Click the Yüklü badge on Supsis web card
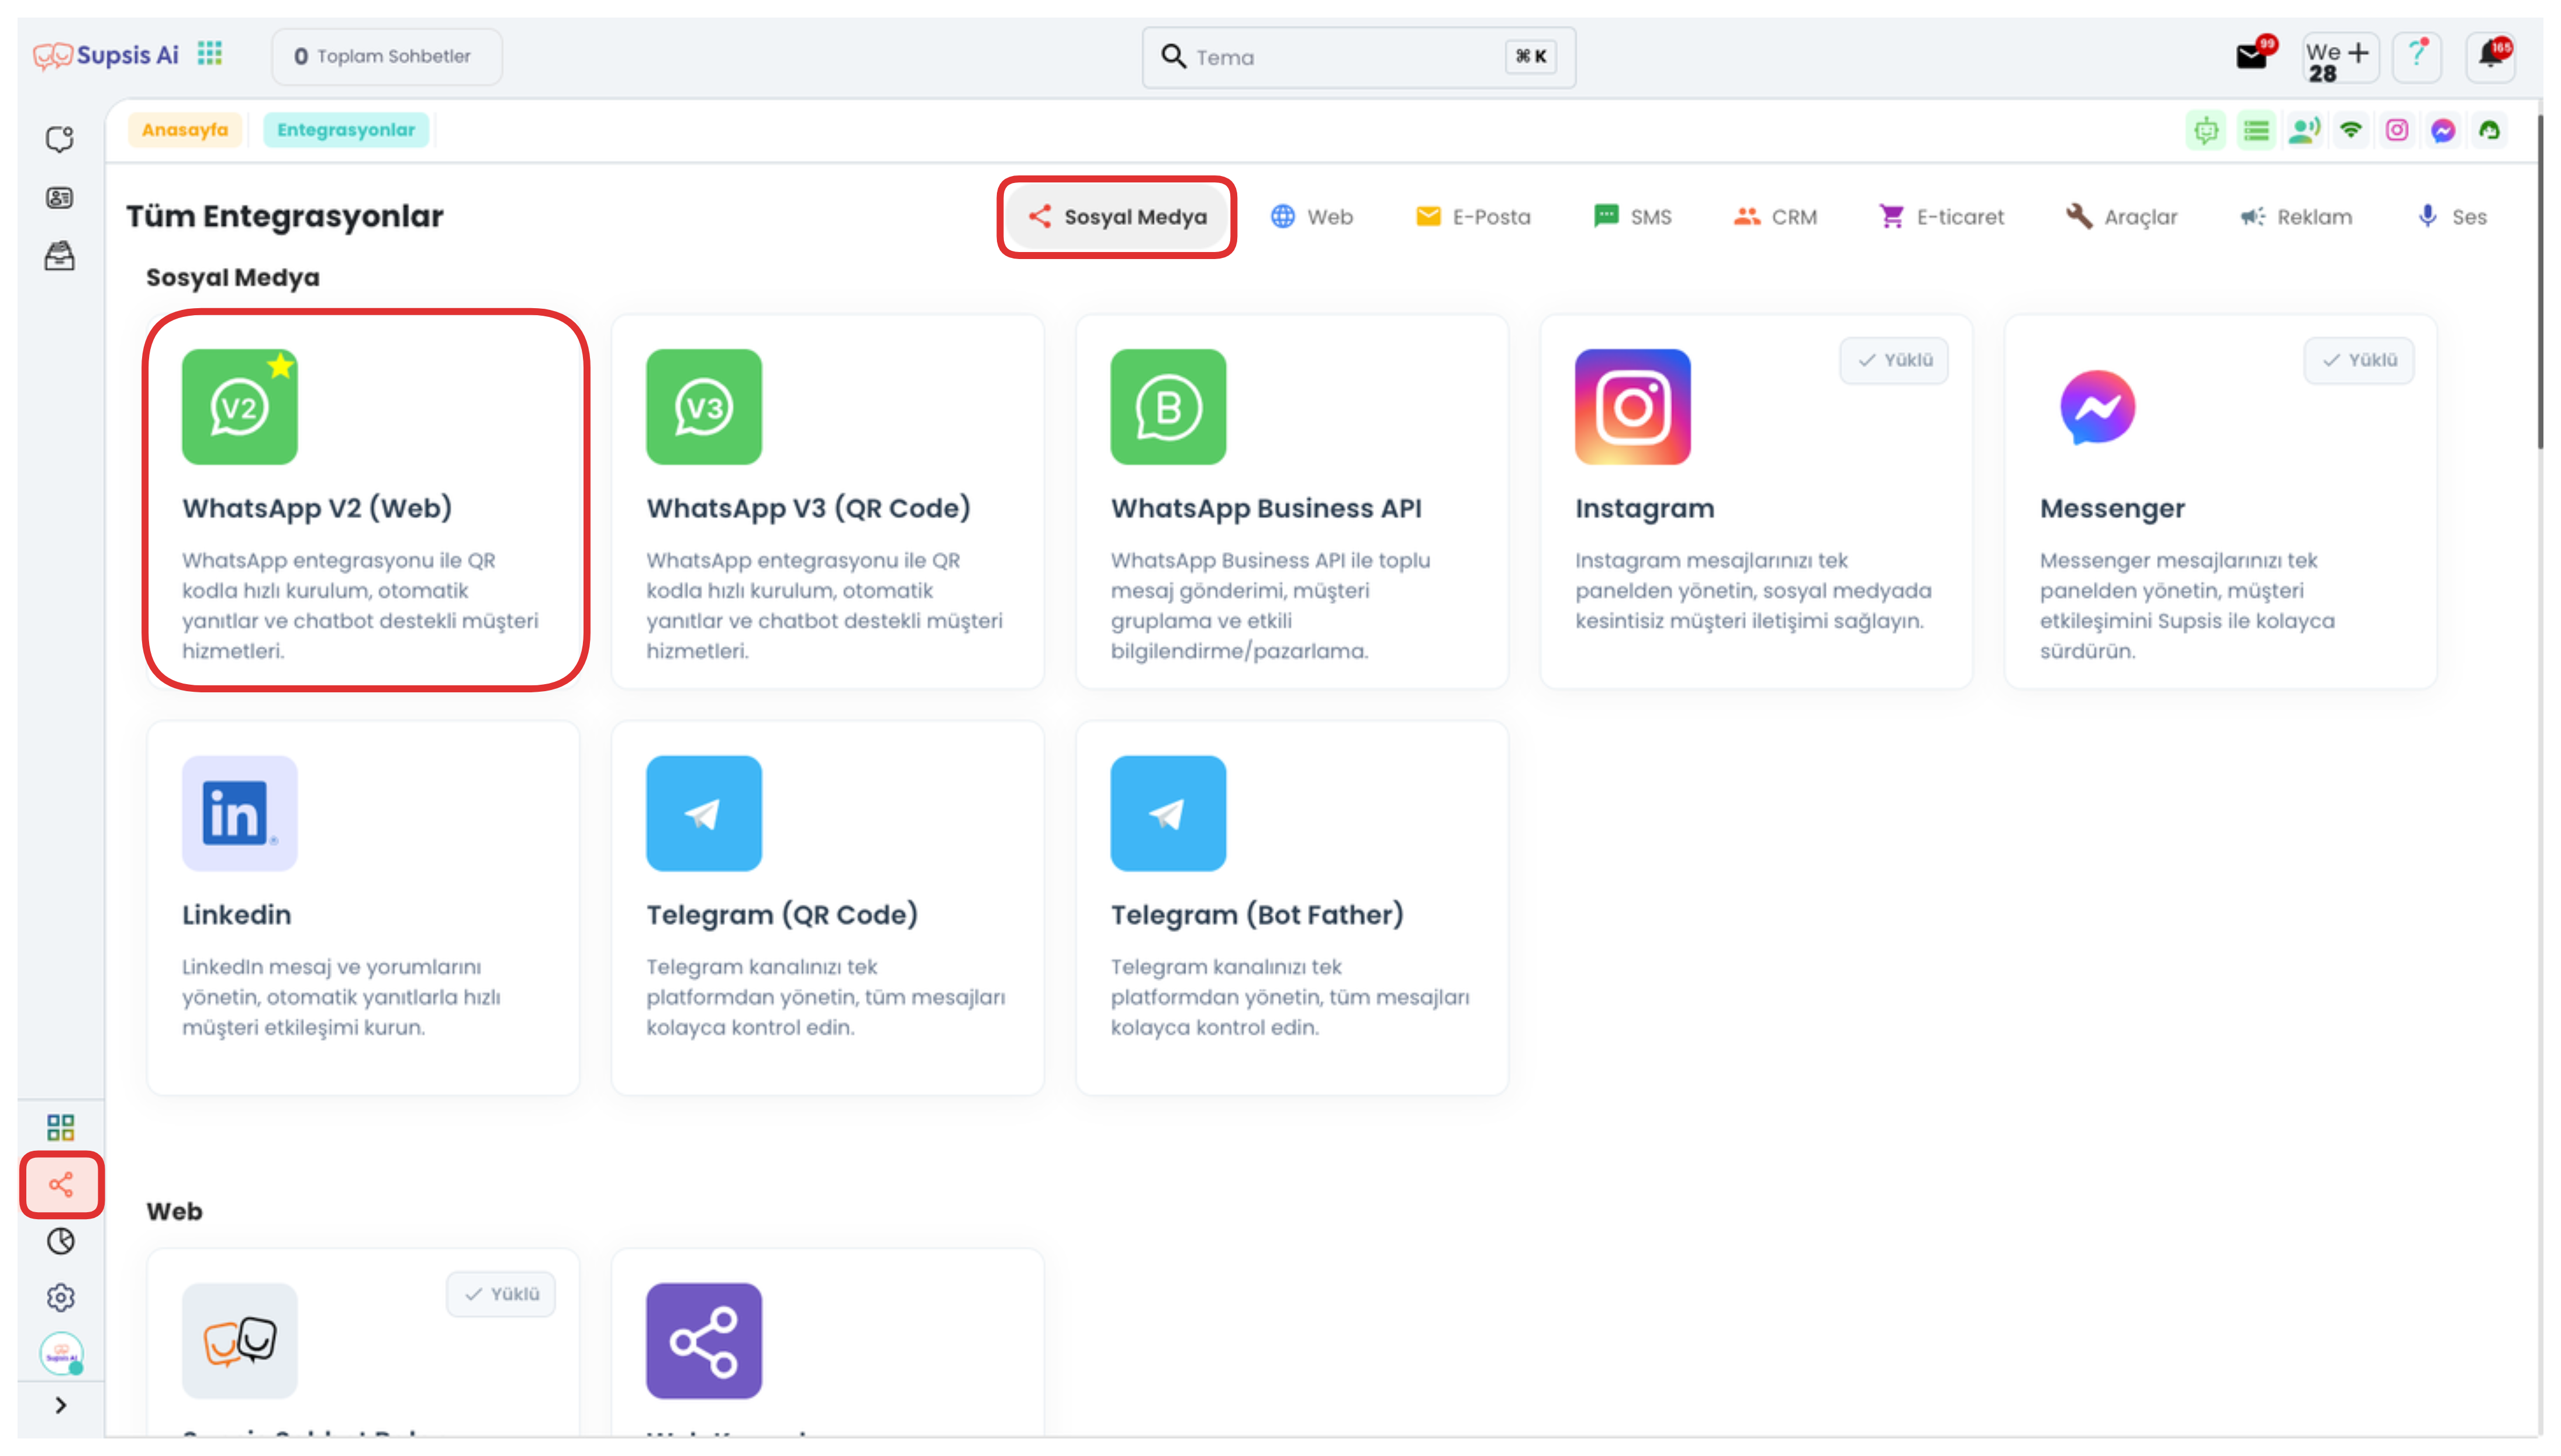Image resolution: width=2561 pixels, height=1456 pixels. point(501,1294)
